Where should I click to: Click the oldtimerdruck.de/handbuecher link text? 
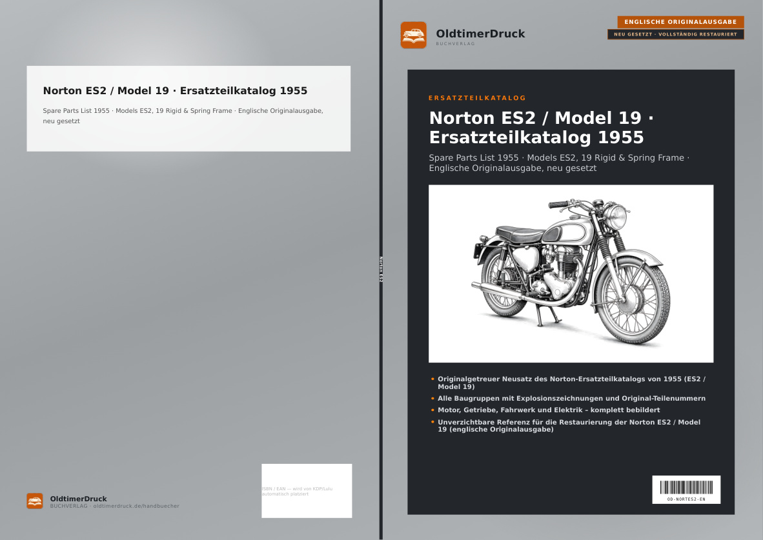coord(136,506)
